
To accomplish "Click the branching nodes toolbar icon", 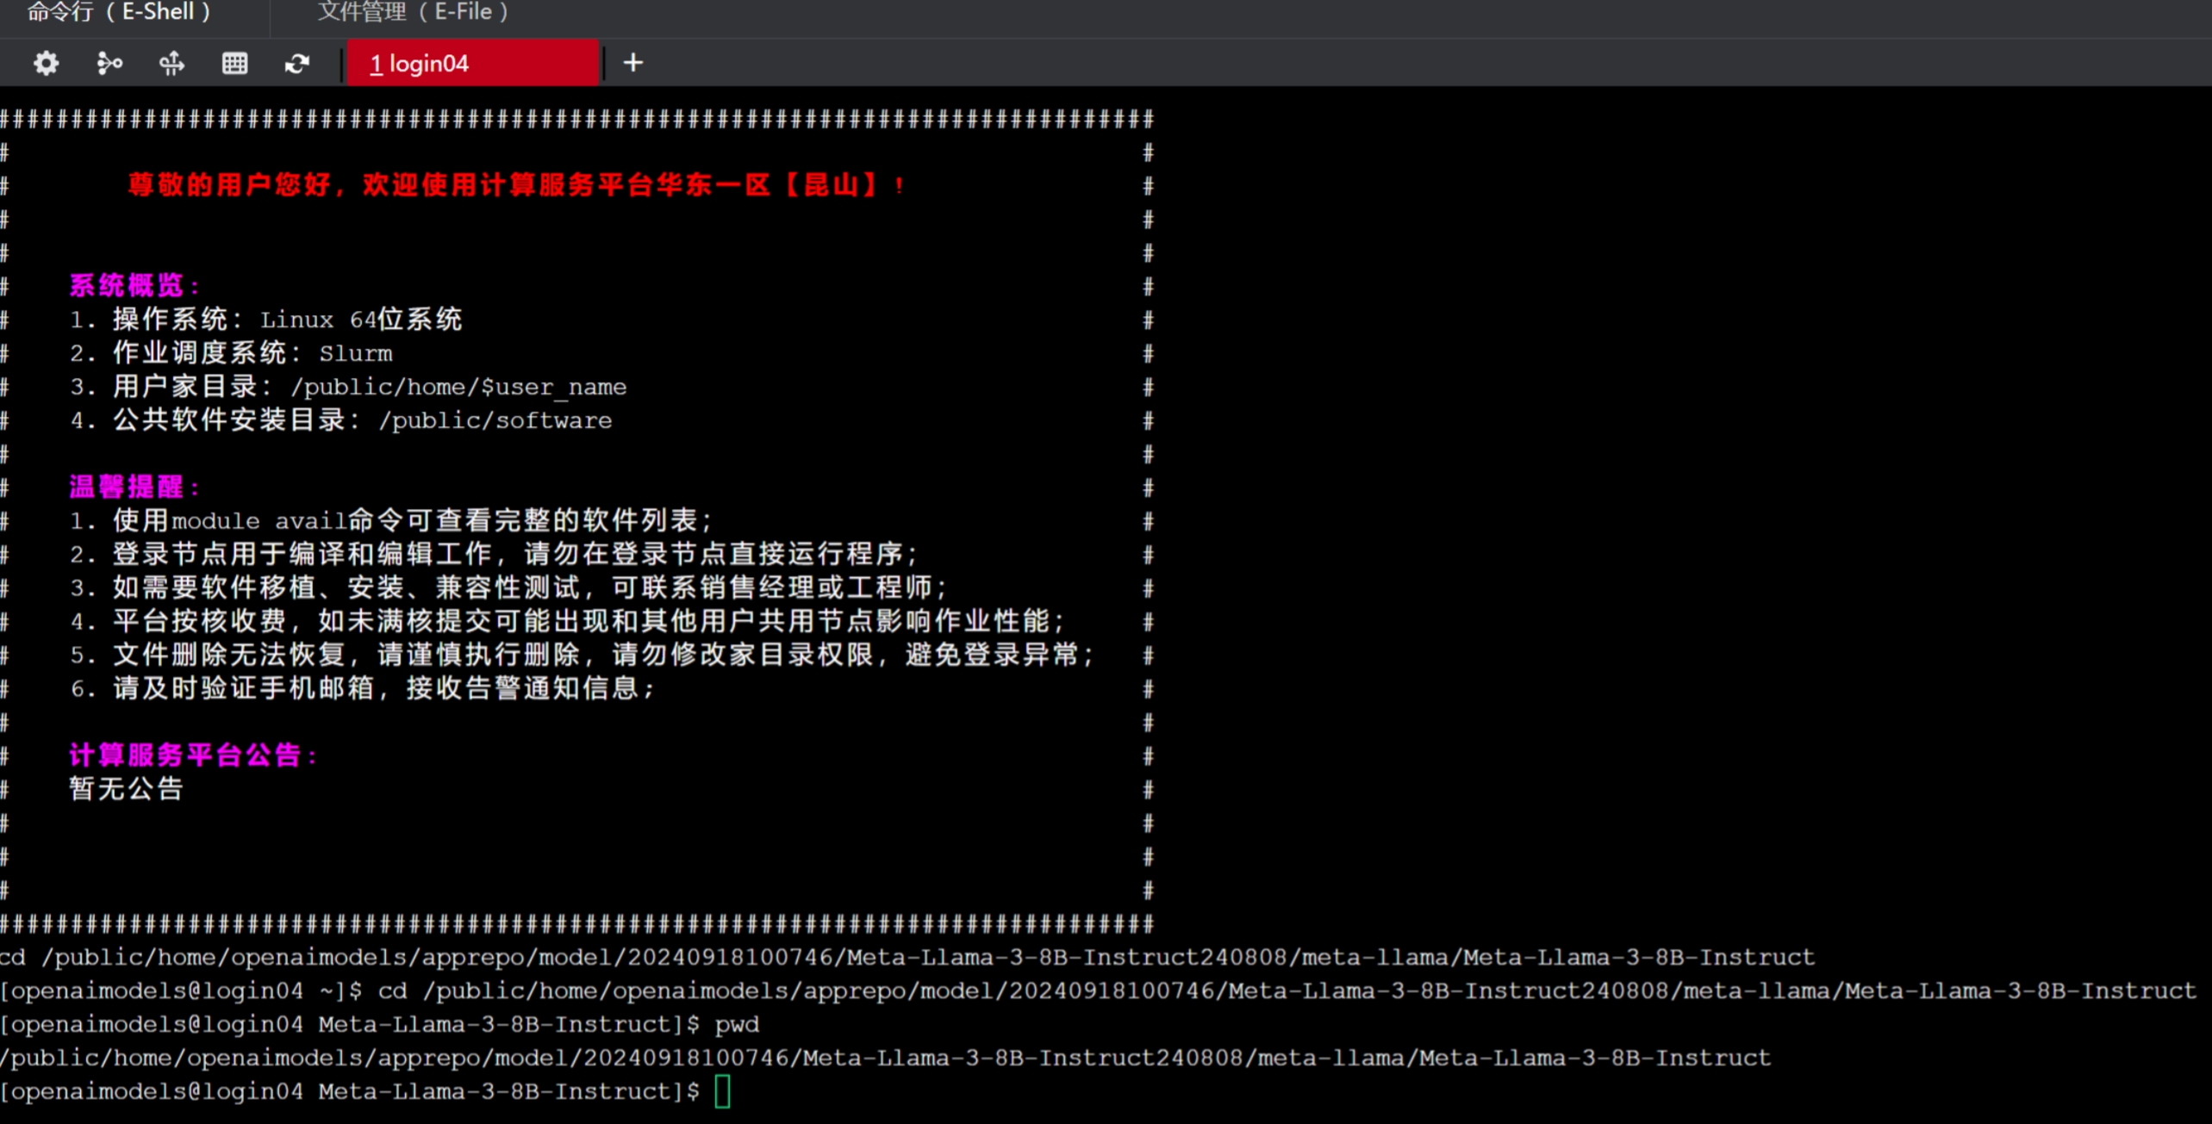I will [x=109, y=63].
